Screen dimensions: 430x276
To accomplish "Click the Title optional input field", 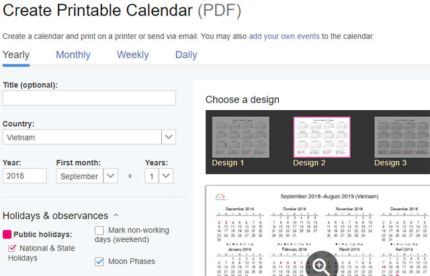I will [89, 98].
